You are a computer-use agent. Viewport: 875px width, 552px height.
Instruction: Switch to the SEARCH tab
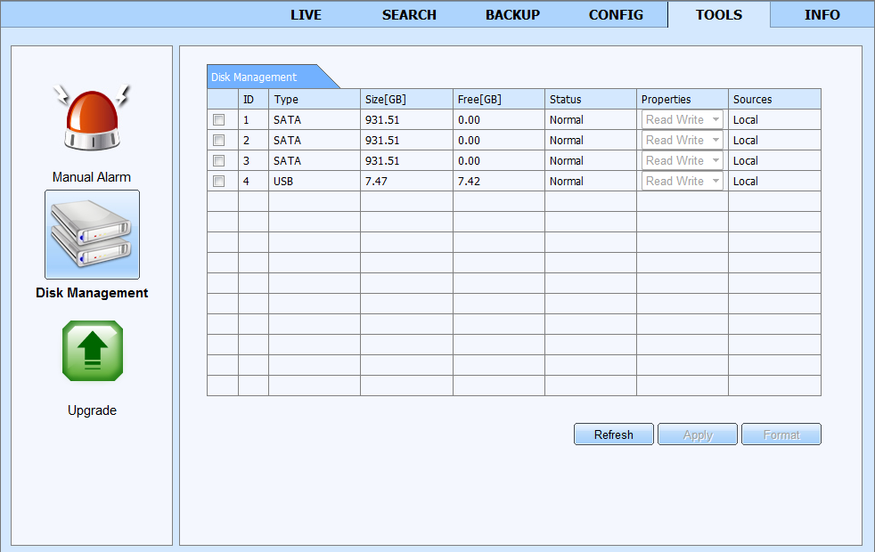tap(409, 15)
